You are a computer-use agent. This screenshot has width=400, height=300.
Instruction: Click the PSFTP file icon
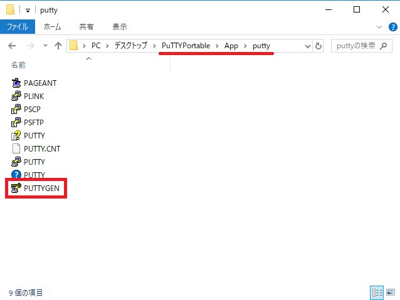click(x=16, y=122)
